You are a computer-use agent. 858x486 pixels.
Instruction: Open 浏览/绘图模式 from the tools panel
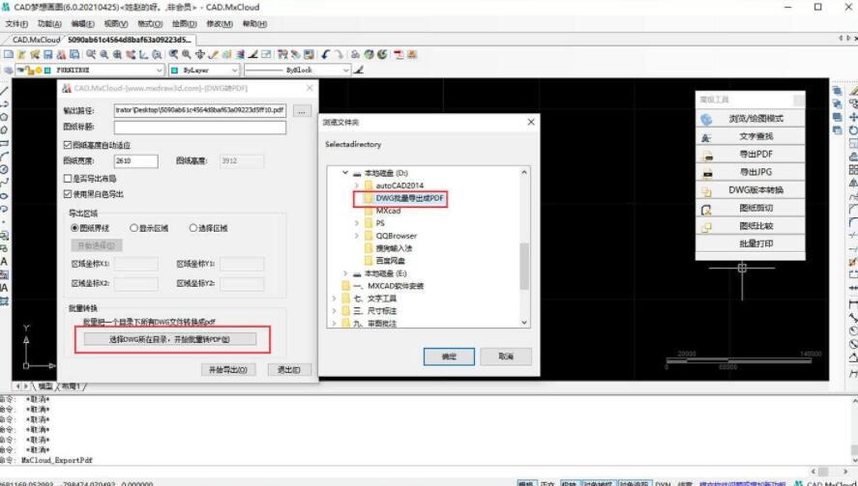(708, 119)
